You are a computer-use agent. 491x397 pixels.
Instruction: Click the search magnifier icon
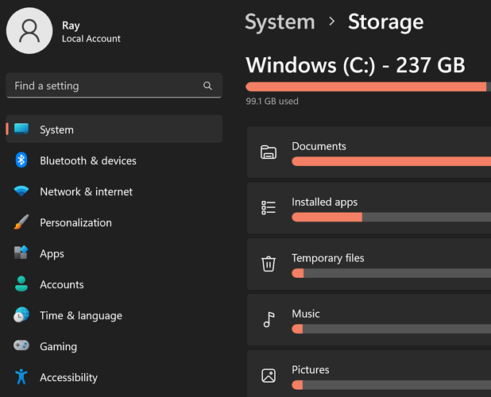(x=207, y=86)
